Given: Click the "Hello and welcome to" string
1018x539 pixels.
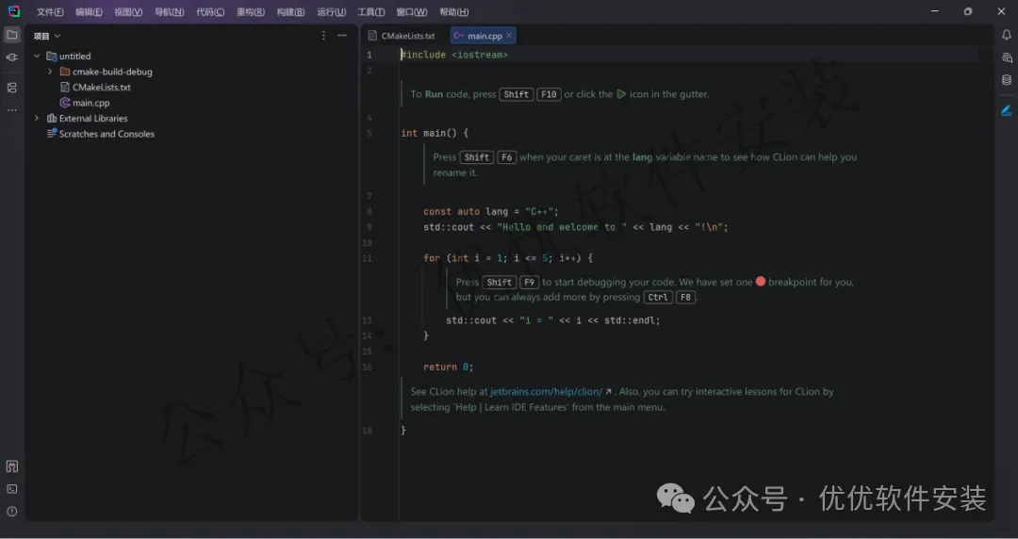Looking at the screenshot, I should point(562,227).
